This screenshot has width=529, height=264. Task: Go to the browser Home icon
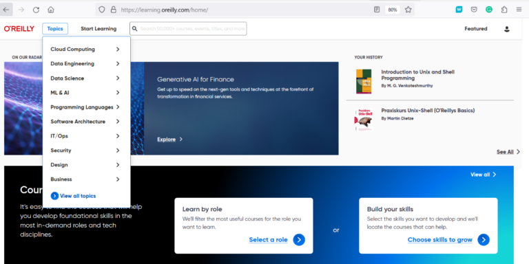(51, 10)
